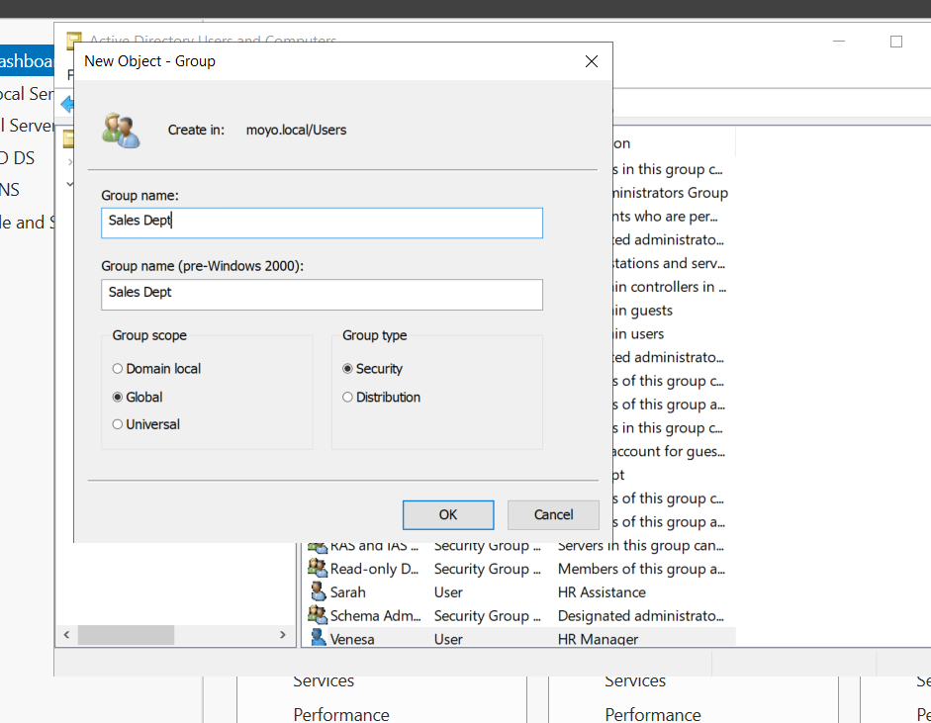Click the group icon beside Create in

pos(121,130)
